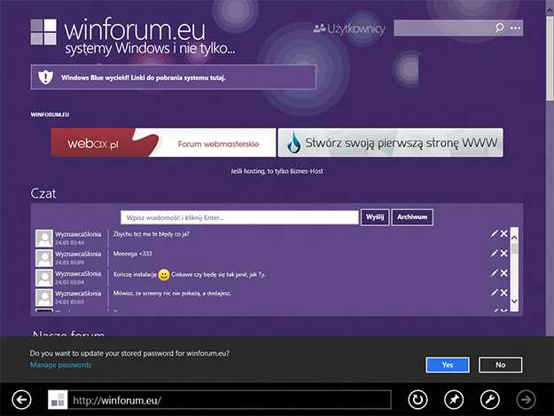Image resolution: width=554 pixels, height=416 pixels.
Task: Refresh the page with reload icon
Action: 417,400
